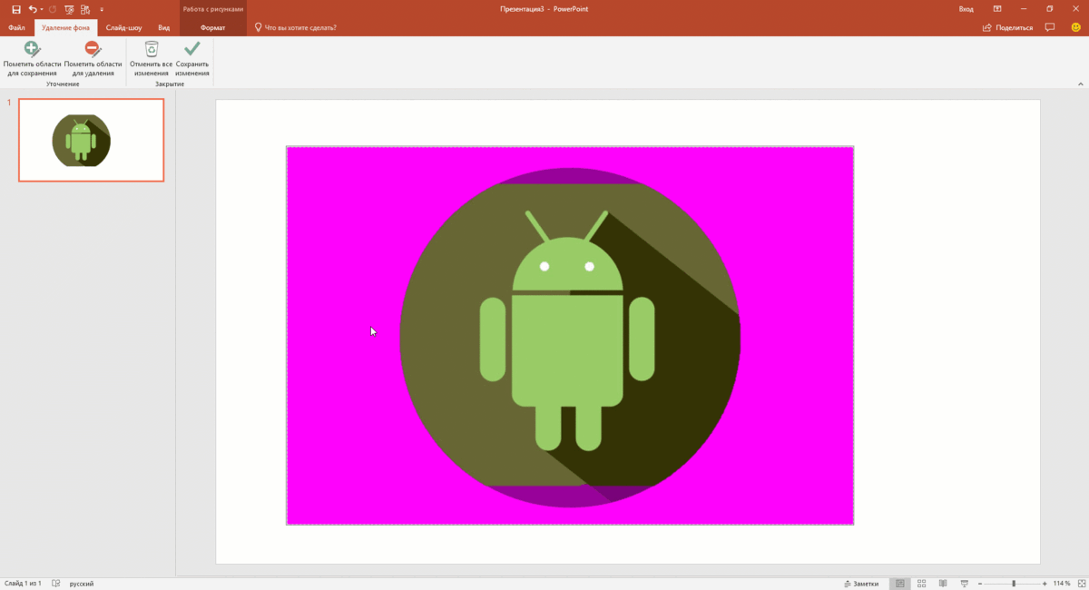Viewport: 1089px width, 590px height.
Task: Switch to Reading view icon
Action: 943,584
